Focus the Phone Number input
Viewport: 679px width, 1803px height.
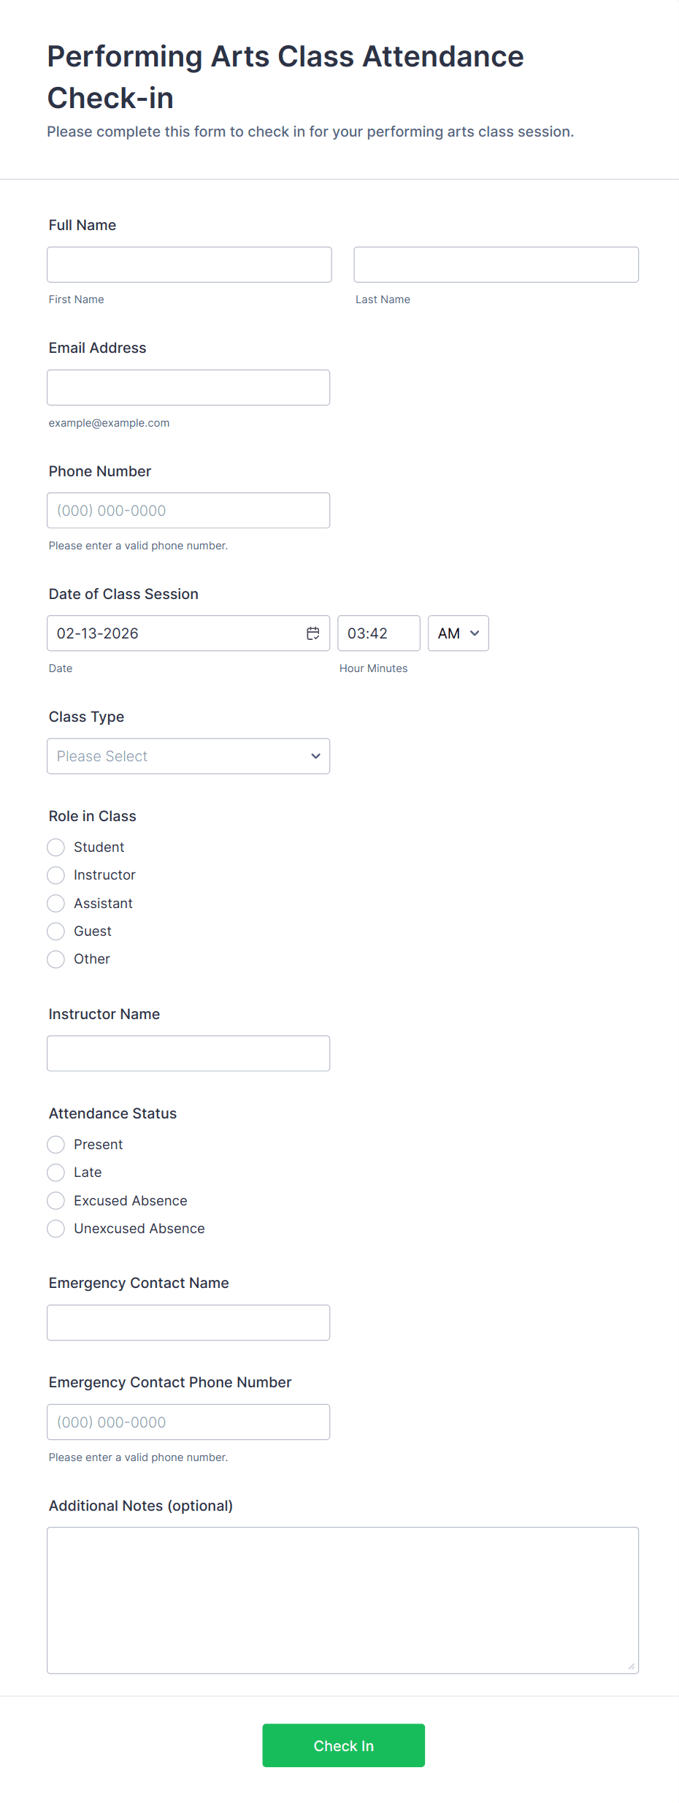[x=188, y=511]
